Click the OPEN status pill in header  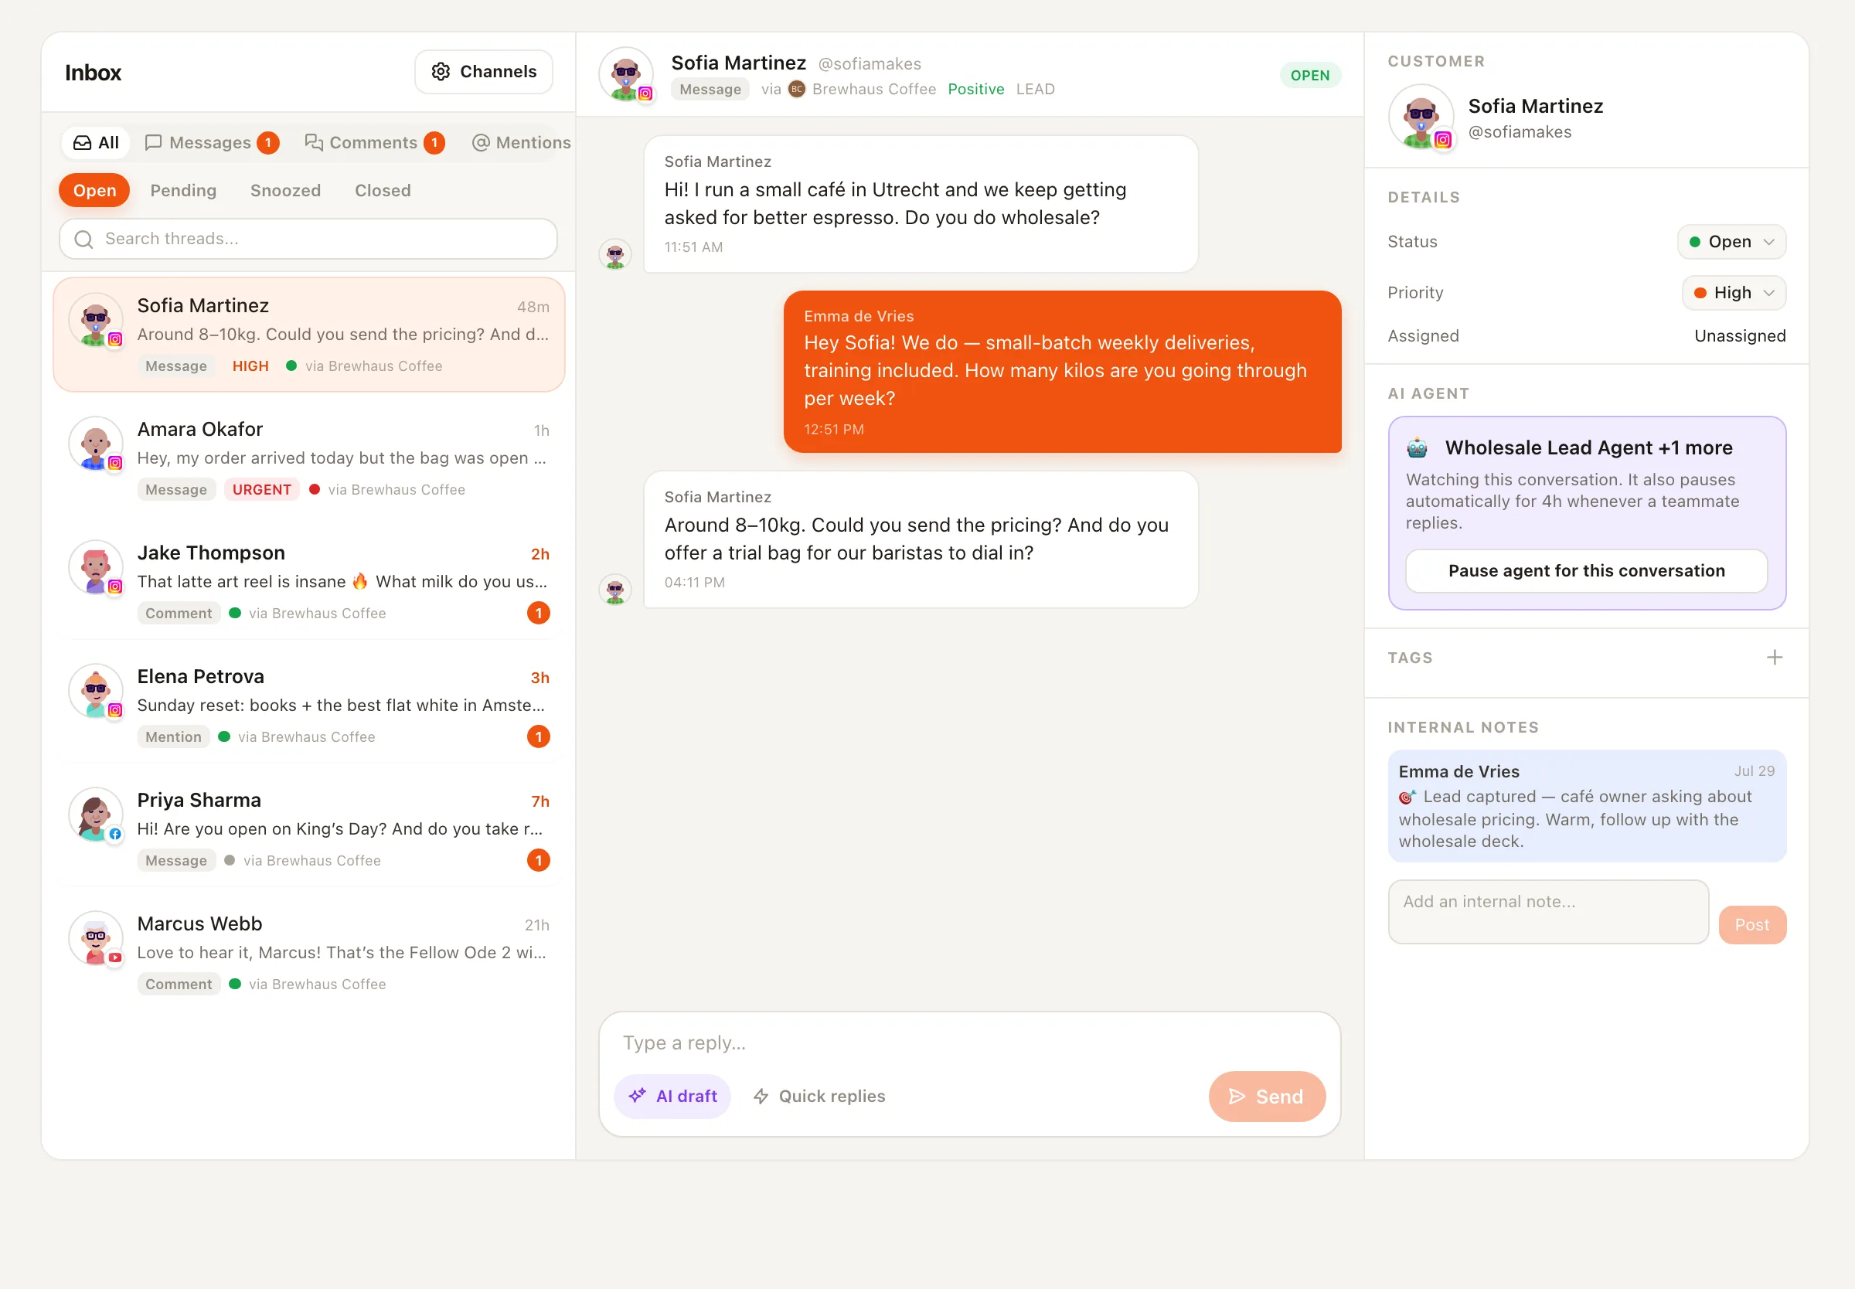tap(1310, 75)
